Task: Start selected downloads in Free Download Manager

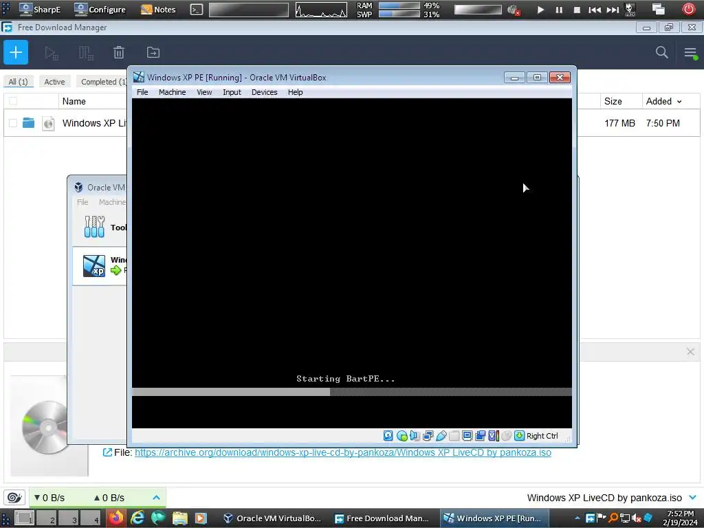Action: (51, 53)
